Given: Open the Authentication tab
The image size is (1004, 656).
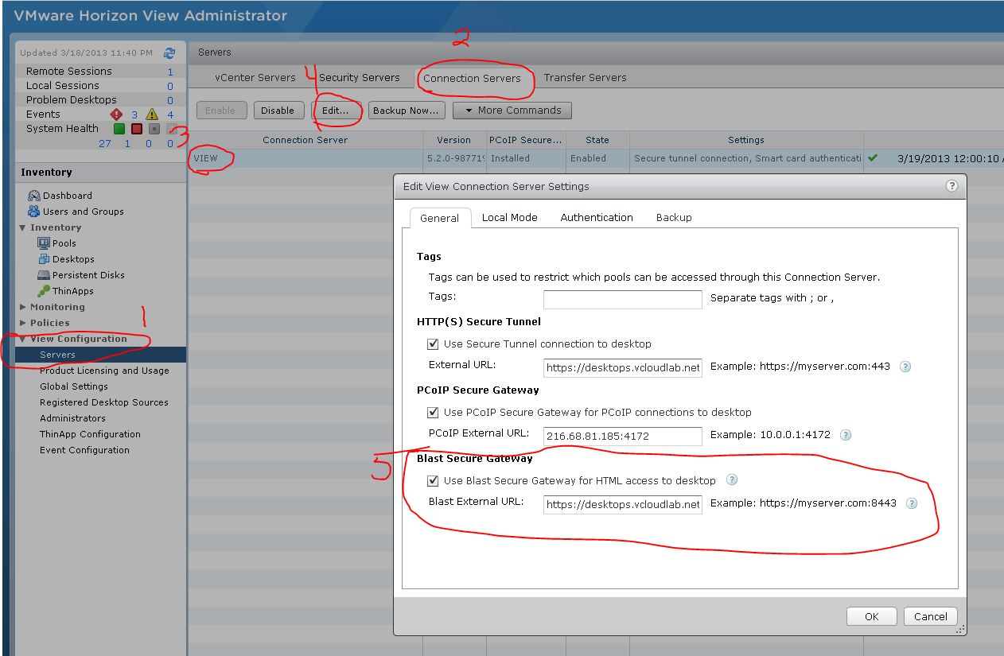Looking at the screenshot, I should pyautogui.click(x=597, y=218).
